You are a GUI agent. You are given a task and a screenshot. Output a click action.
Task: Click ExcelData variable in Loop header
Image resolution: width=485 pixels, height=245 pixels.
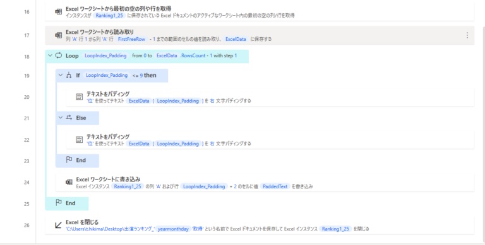pyautogui.click(x=167, y=56)
